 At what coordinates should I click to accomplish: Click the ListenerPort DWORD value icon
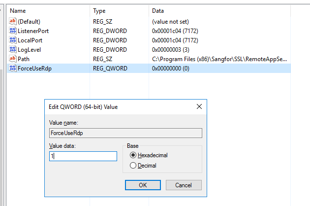tap(13, 31)
